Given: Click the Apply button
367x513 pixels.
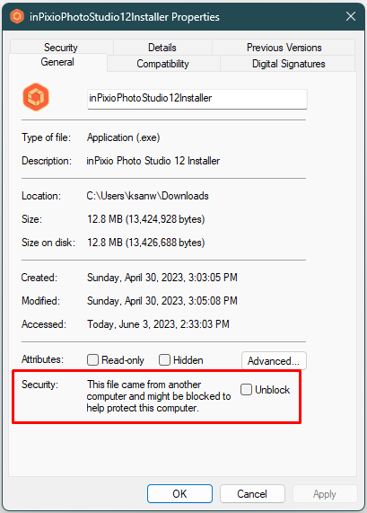Looking at the screenshot, I should point(325,493).
